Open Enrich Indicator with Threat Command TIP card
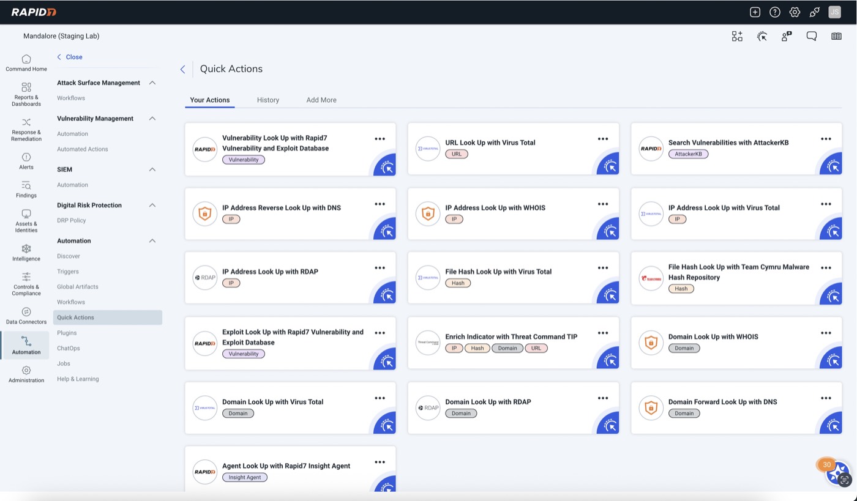 (x=513, y=343)
